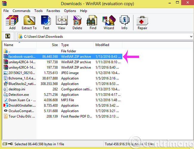The image size is (194, 149).
Task: Click size value 5.131.688
Action: pos(51,111)
